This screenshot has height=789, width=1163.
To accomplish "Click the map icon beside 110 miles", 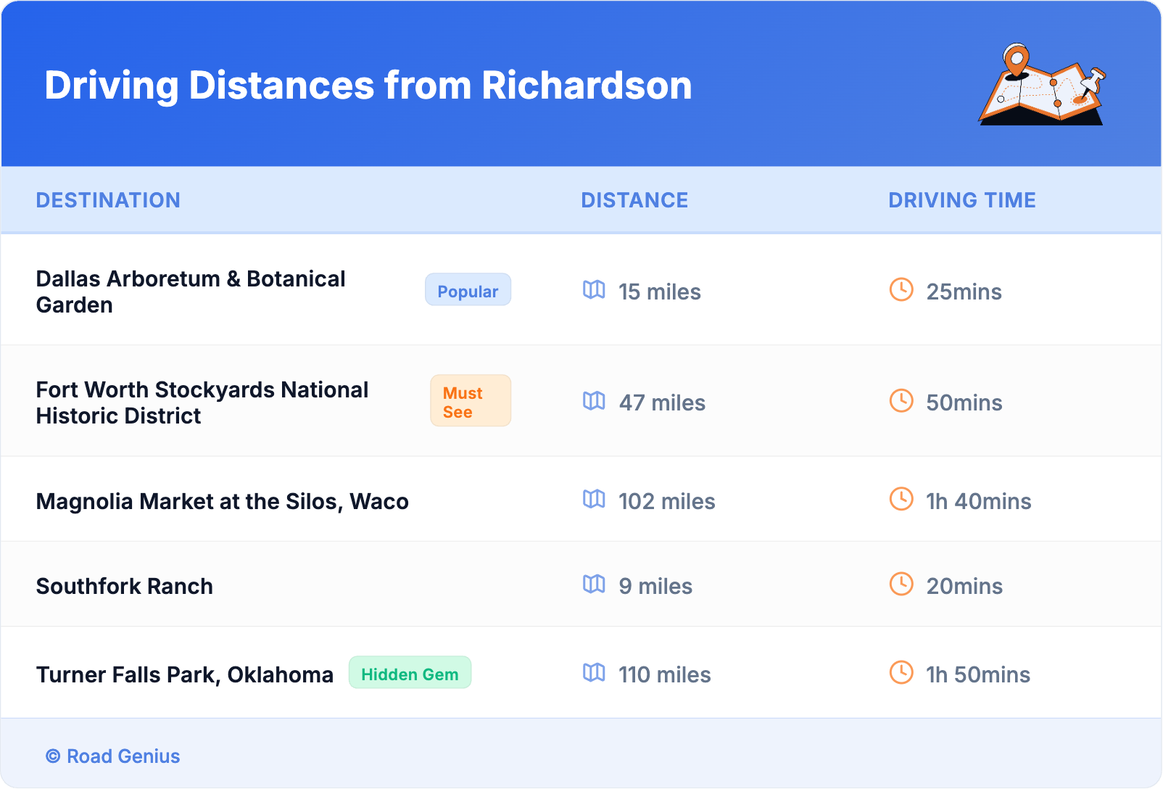I will [594, 673].
